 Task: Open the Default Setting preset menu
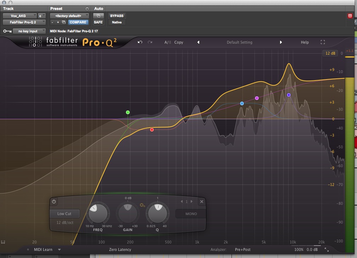(x=240, y=42)
